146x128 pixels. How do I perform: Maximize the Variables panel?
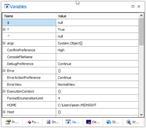(x=133, y=7)
